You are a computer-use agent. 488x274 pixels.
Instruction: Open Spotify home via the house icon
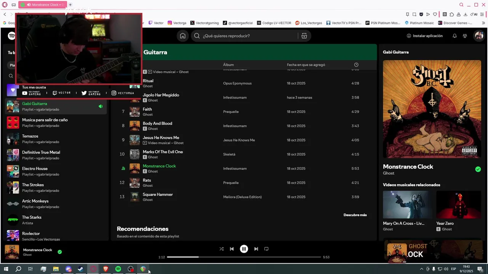[183, 36]
